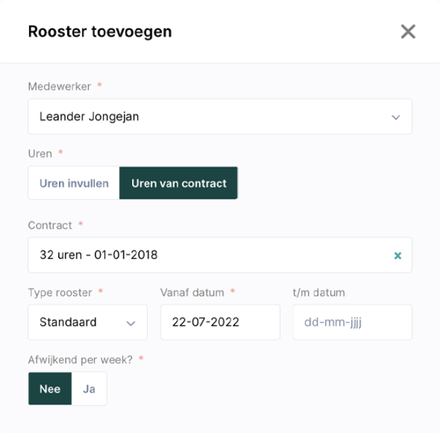440x433 pixels.
Task: Click the Medewerker dropdown chevron arrow
Action: [x=396, y=117]
